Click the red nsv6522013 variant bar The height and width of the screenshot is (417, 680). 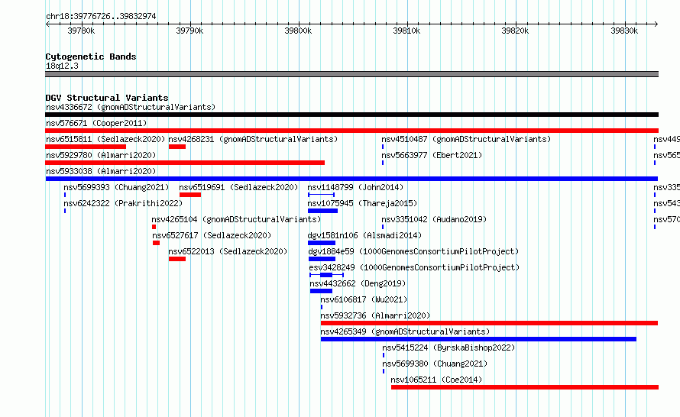(177, 259)
